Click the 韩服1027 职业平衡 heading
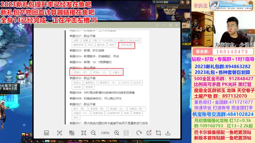This screenshot has width=255, height=143. pos(83,36)
